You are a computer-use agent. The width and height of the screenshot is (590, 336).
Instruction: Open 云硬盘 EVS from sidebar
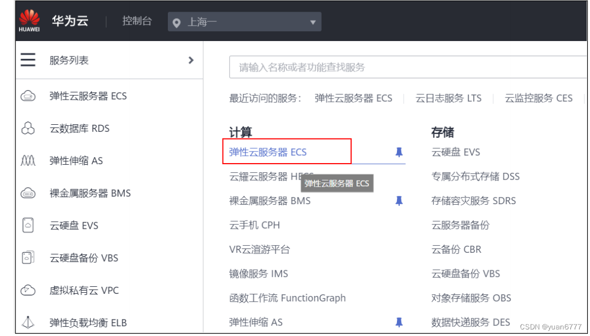point(74,225)
